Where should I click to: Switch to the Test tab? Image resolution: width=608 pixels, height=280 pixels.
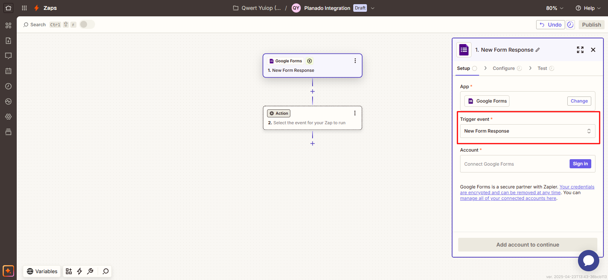pos(546,68)
